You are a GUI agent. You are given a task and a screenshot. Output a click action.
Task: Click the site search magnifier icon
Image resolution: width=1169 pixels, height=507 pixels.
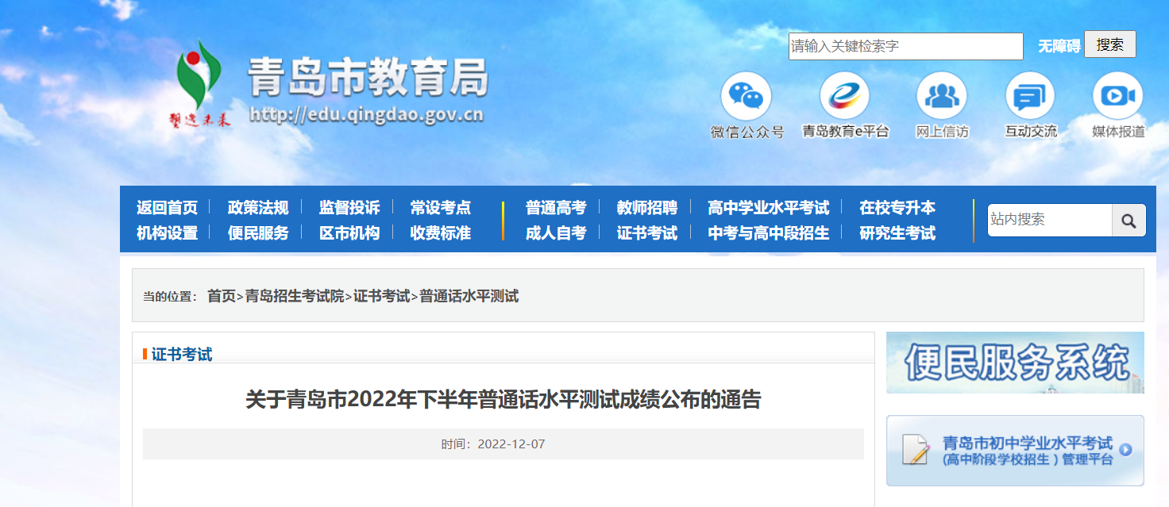tap(1128, 221)
